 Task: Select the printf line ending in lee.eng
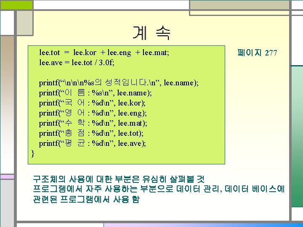pos(93,113)
